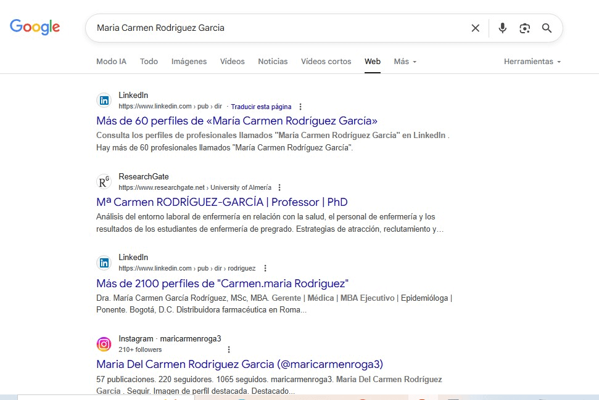Open the Vídeos tab

(233, 62)
